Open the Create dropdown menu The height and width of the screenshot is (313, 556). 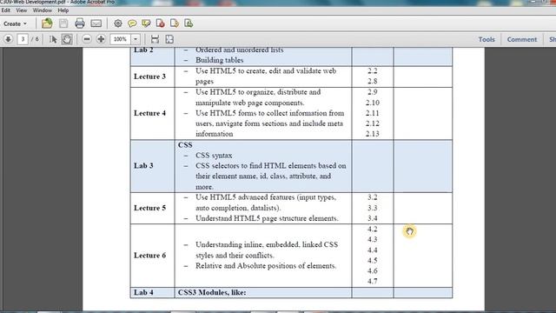[16, 23]
